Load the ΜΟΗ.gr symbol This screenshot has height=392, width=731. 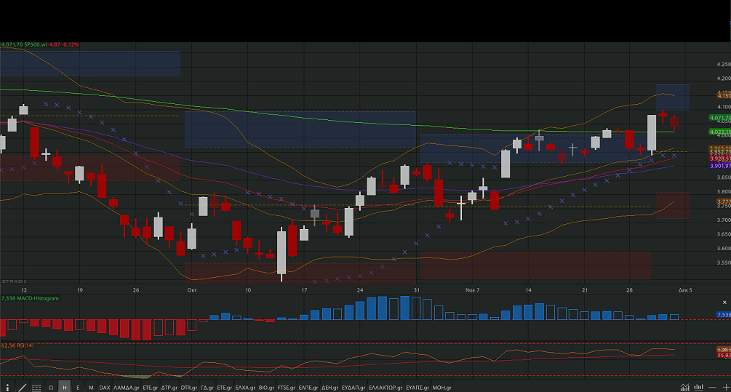tap(442, 388)
